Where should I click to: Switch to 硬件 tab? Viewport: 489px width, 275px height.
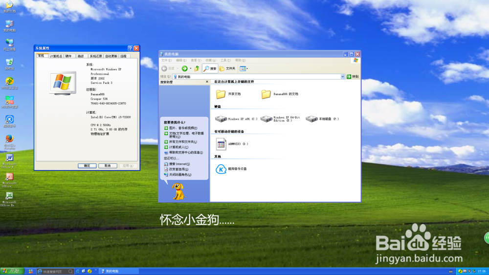(x=69, y=56)
